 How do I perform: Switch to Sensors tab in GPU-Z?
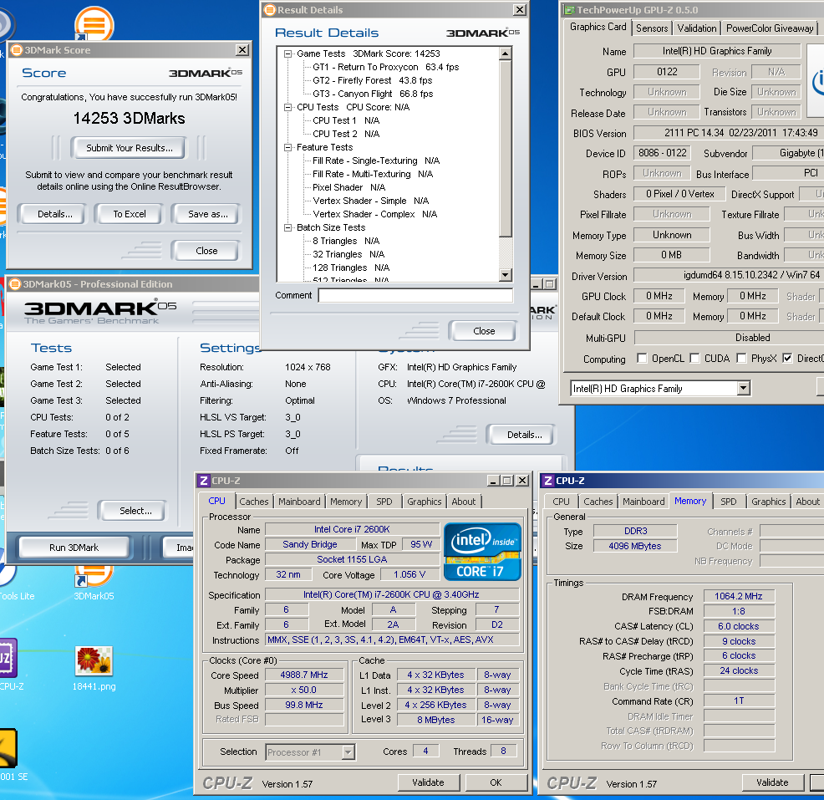(x=652, y=28)
